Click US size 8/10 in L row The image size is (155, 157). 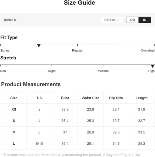tap(39, 143)
